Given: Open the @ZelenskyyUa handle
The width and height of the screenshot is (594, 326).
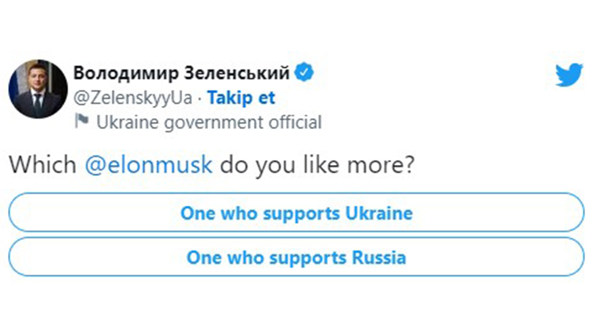Looking at the screenshot, I should click(x=133, y=98).
